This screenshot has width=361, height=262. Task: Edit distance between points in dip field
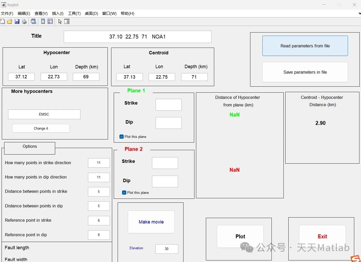(99, 206)
